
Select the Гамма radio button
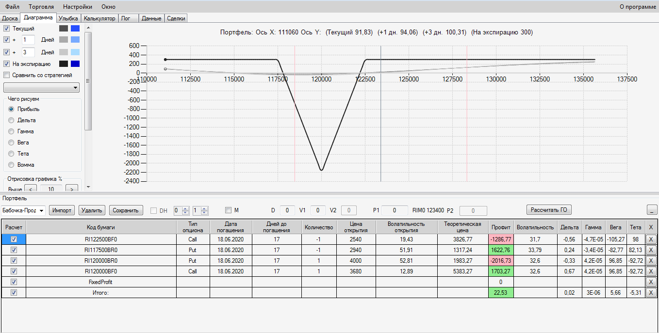11,131
